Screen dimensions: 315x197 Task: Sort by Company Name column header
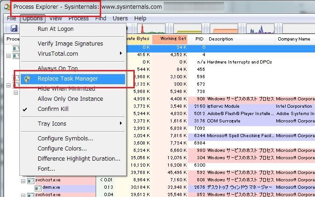pos(295,39)
